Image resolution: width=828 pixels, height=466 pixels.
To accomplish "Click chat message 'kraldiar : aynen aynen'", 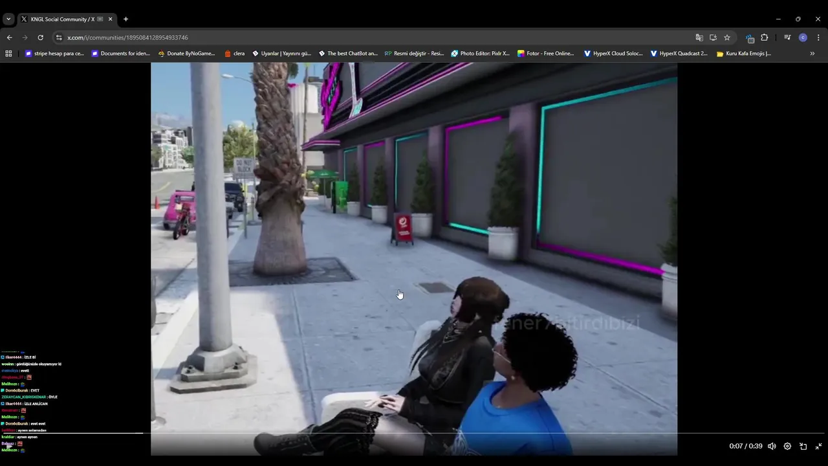I will (x=19, y=437).
